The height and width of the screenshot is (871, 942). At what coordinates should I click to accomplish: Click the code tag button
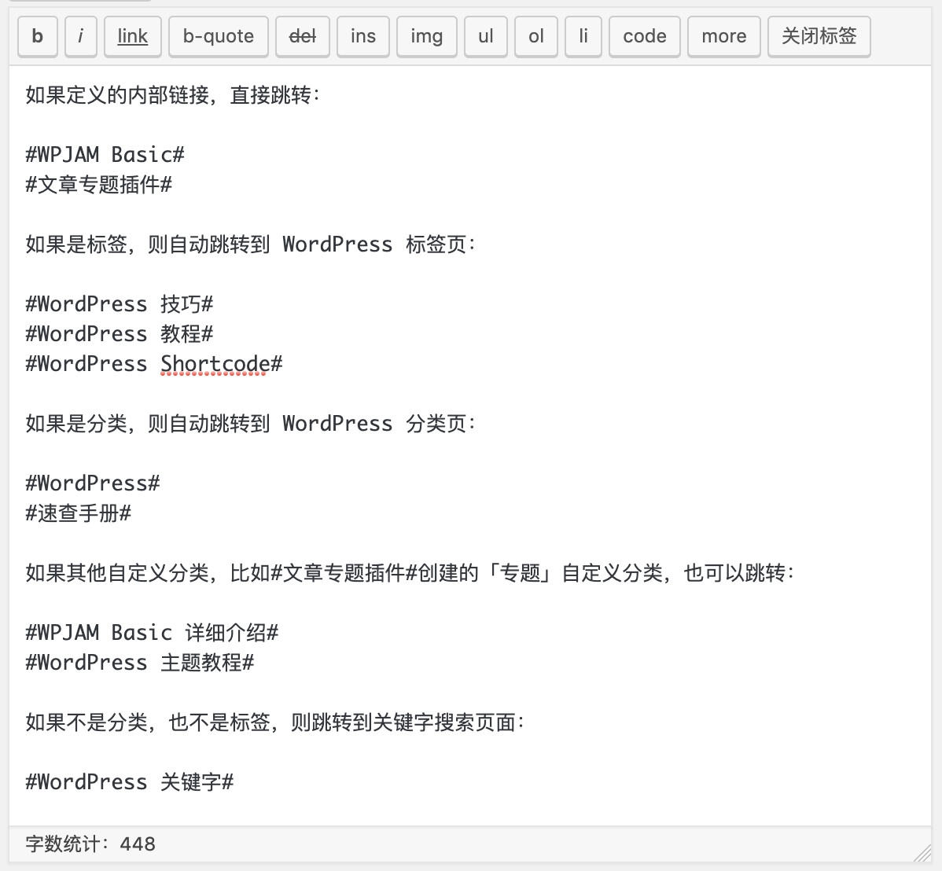[x=644, y=37]
